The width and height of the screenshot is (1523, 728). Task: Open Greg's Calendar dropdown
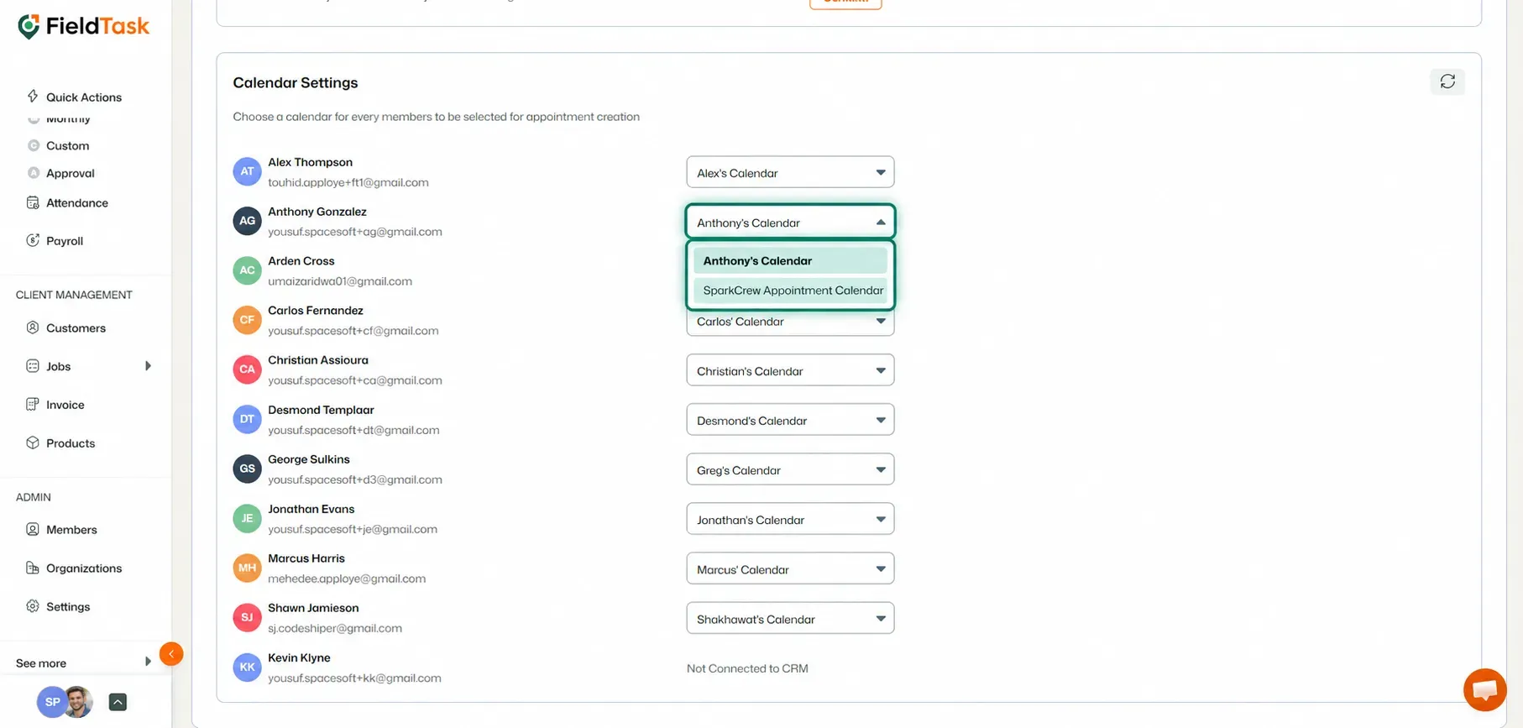coord(790,469)
